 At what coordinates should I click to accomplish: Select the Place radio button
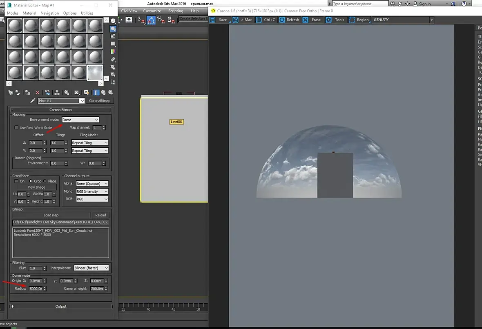[x=45, y=181]
